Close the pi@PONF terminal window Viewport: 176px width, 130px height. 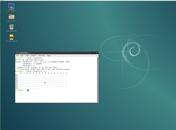click(x=97, y=53)
